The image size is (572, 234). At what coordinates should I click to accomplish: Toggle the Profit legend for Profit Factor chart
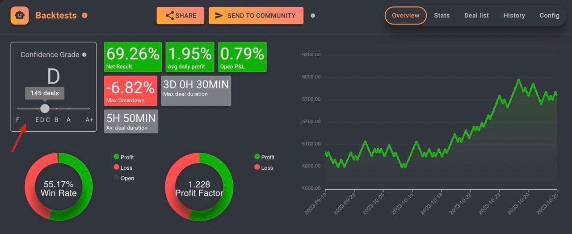point(264,157)
